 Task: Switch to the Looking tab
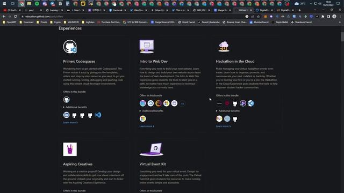point(54,10)
